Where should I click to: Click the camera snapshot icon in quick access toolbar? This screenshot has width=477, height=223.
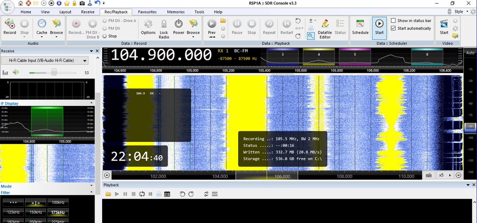click(x=82, y=3)
